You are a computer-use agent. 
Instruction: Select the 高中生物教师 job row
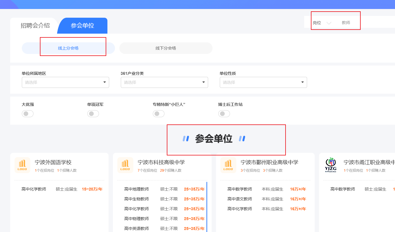pyautogui.click(x=137, y=199)
